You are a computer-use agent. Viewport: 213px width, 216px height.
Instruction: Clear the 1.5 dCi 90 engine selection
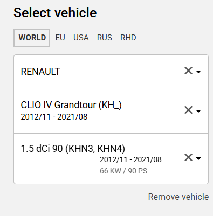[188, 157]
